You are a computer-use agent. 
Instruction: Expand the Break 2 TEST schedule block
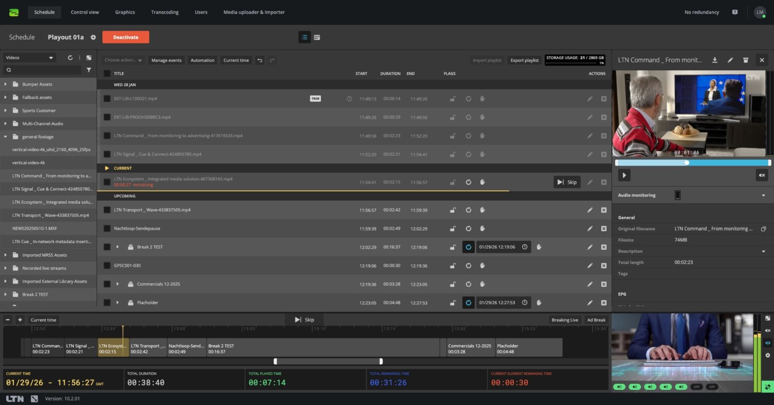(x=118, y=247)
